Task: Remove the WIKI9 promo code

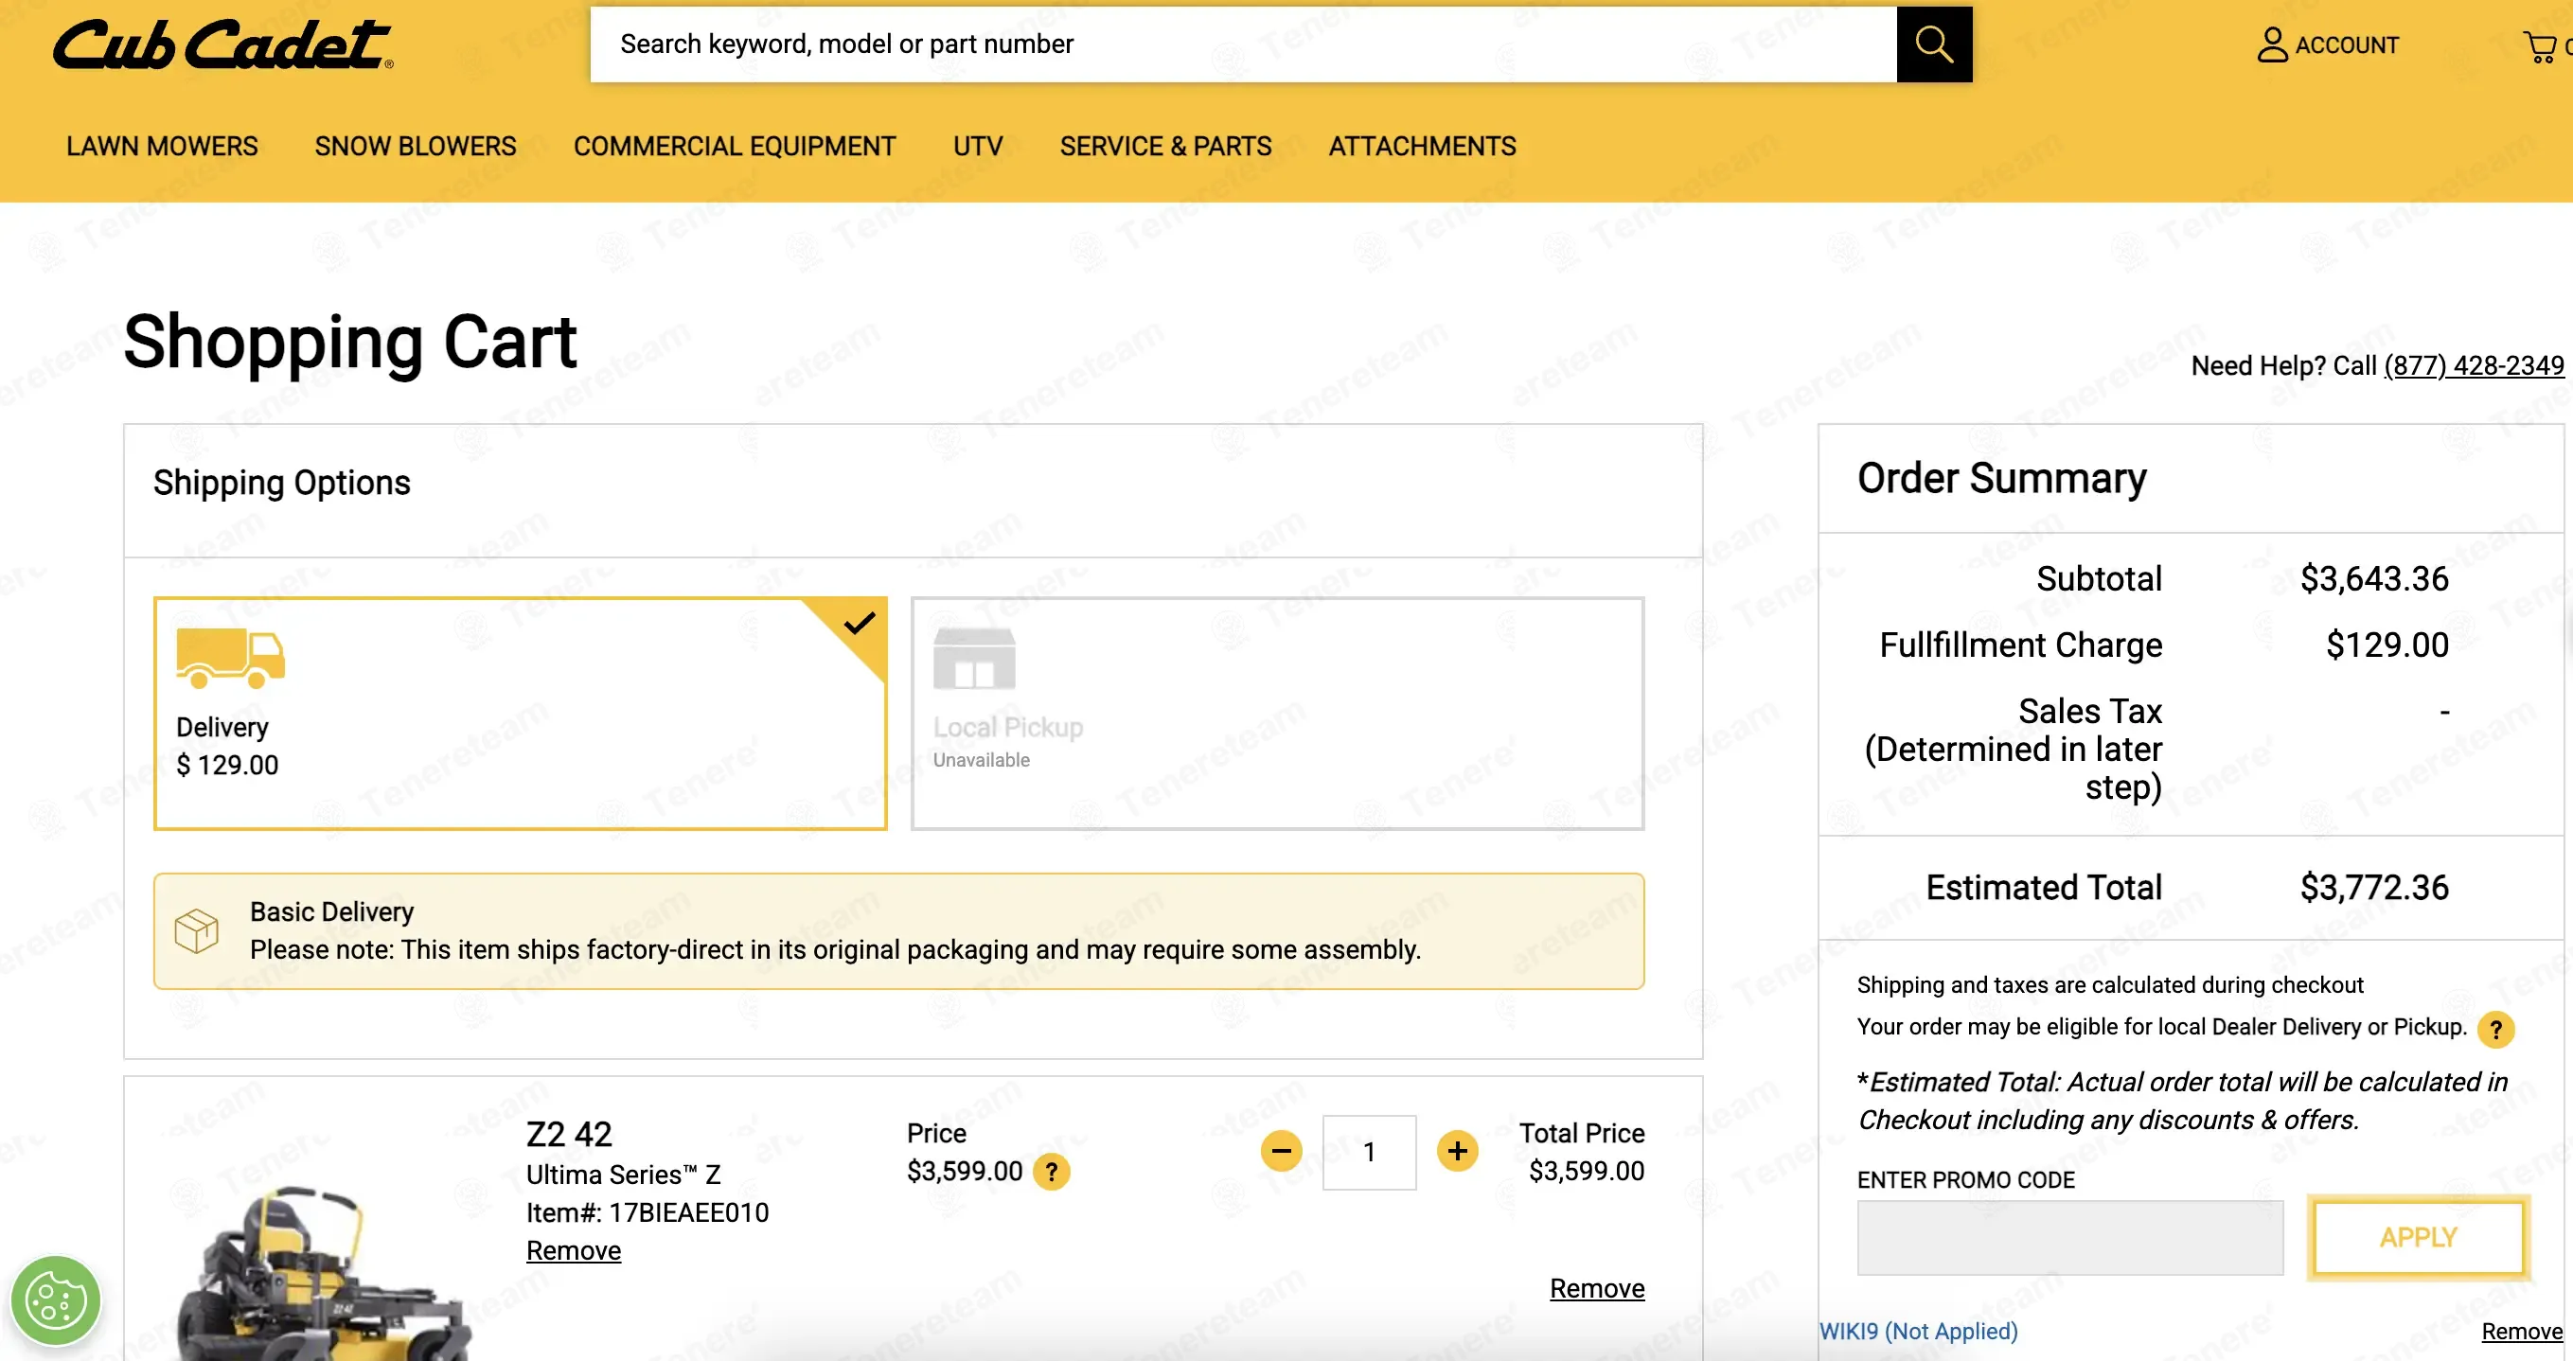Action: tap(2522, 1331)
